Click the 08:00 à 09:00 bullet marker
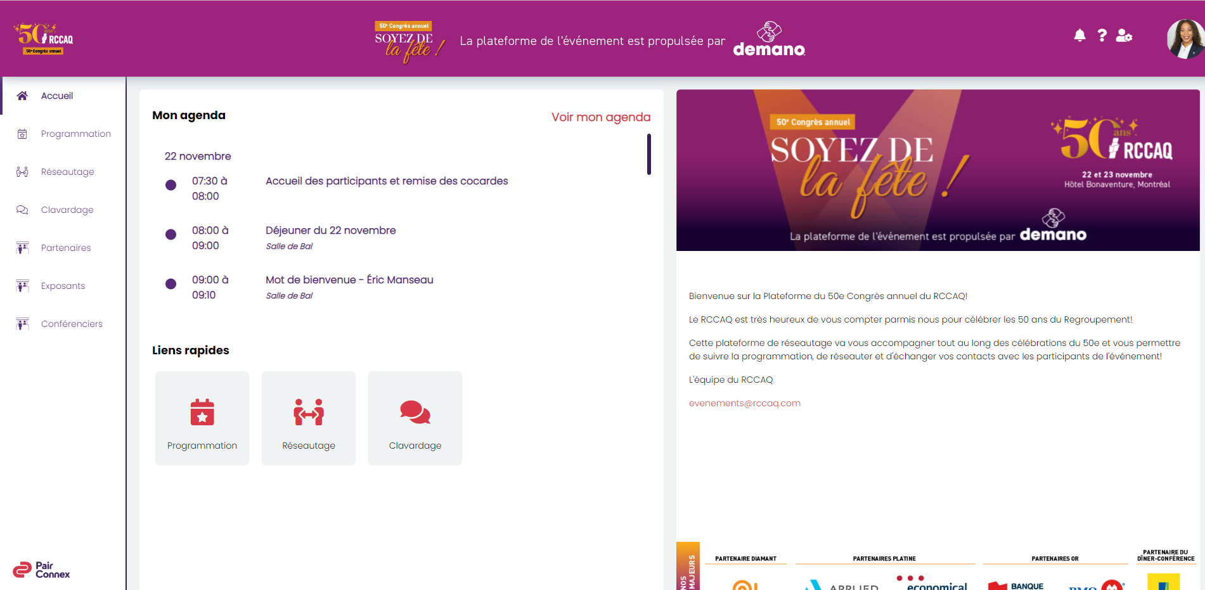 [171, 234]
